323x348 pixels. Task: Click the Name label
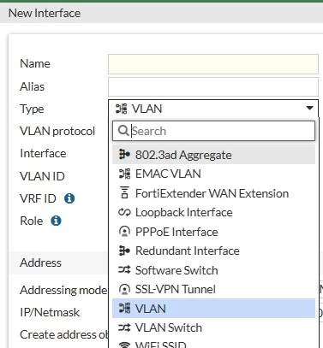(x=35, y=63)
